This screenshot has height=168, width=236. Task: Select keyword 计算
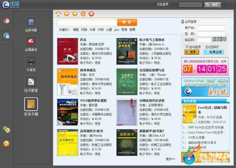(x=92, y=30)
